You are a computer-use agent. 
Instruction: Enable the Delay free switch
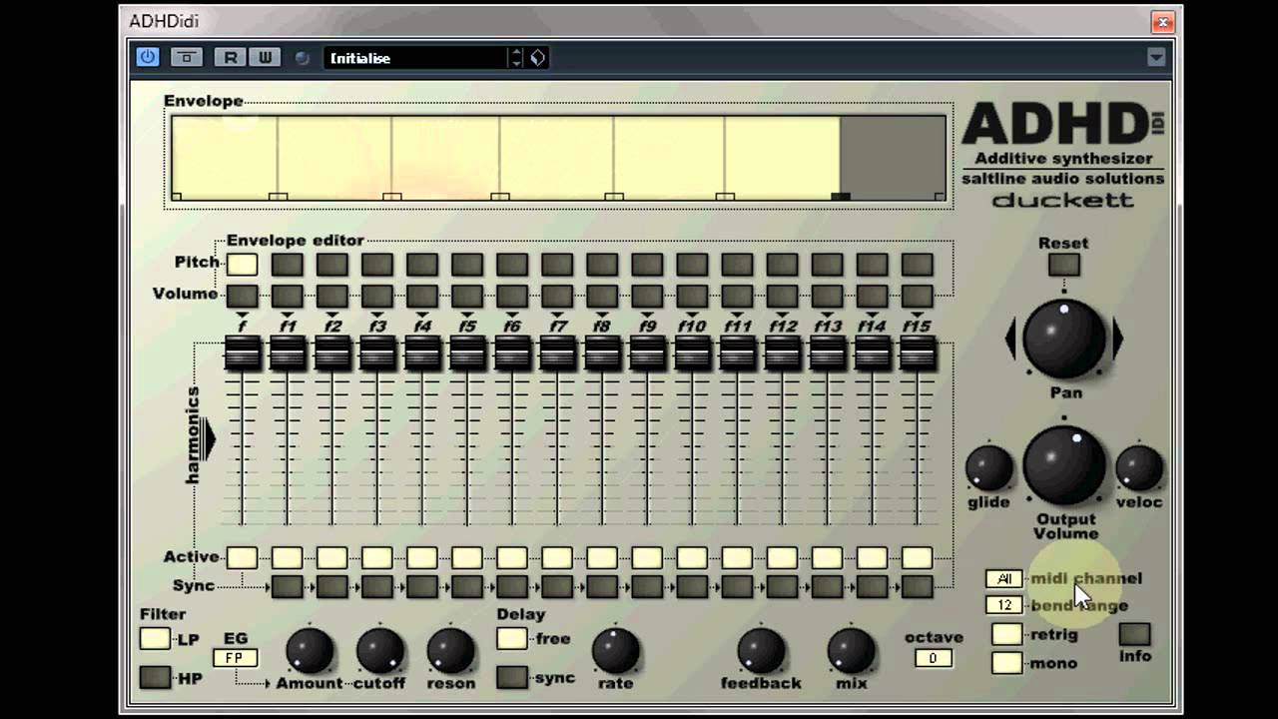coord(512,638)
